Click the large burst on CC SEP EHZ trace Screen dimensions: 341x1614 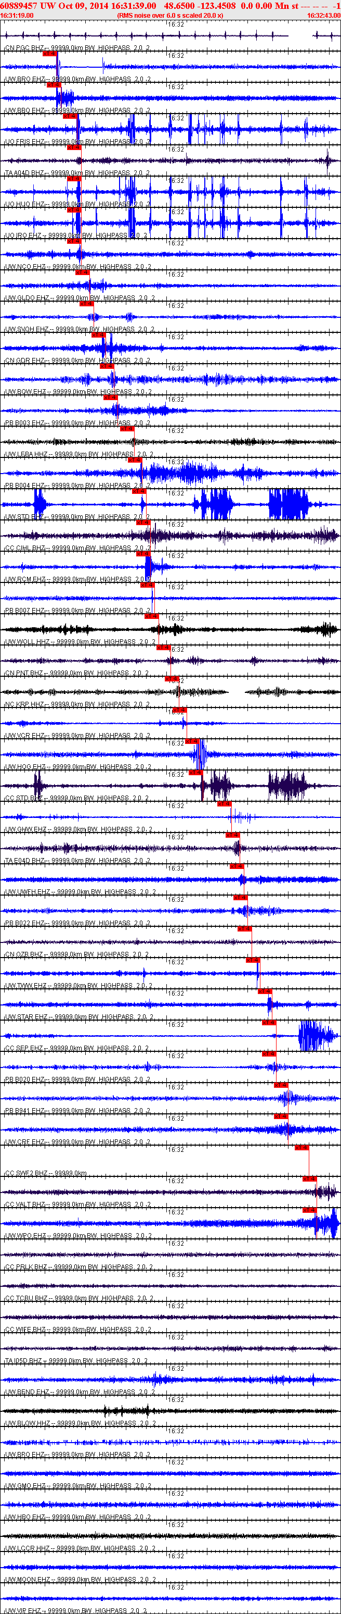pyautogui.click(x=317, y=1036)
